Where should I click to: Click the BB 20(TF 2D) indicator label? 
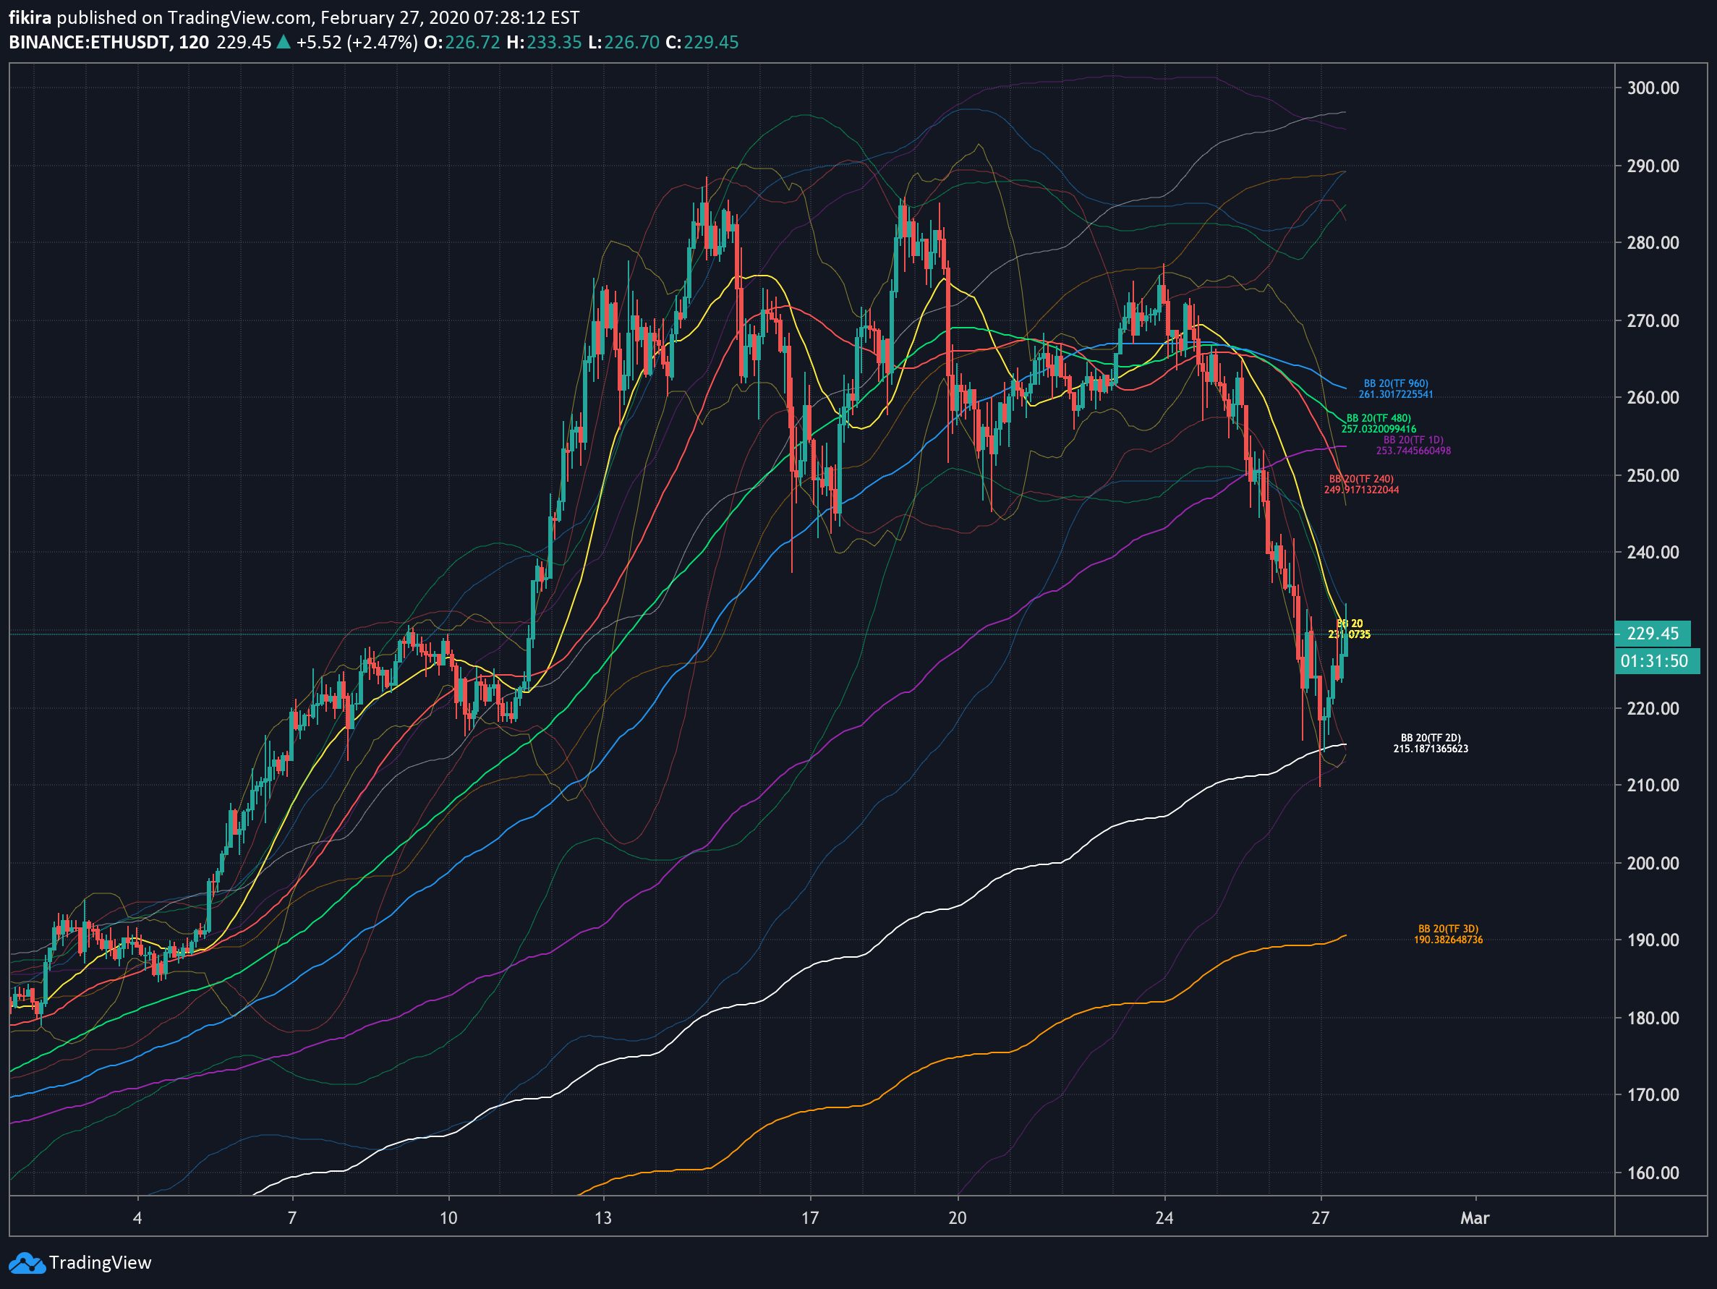1431,739
